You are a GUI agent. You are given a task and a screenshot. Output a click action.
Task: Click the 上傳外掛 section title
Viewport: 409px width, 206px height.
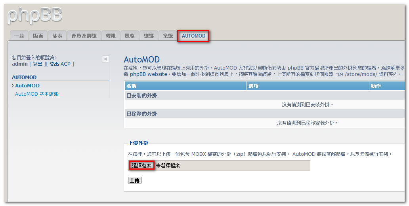point(138,143)
